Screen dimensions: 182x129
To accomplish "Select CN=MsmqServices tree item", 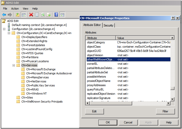I will tap(37, 77).
